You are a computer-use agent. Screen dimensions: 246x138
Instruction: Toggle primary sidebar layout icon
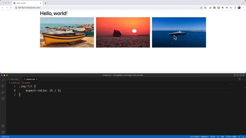(235, 75)
